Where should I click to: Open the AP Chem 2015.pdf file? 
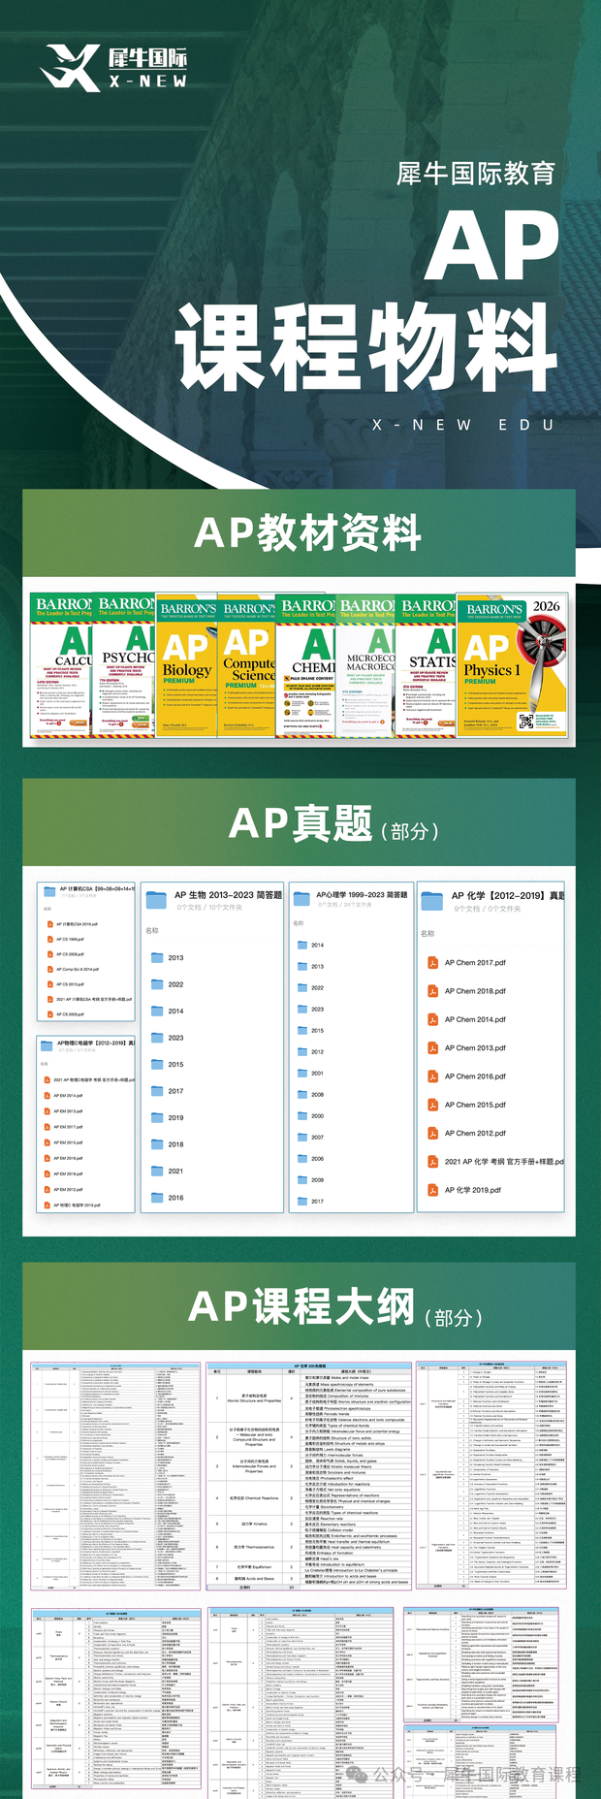coord(467,1105)
